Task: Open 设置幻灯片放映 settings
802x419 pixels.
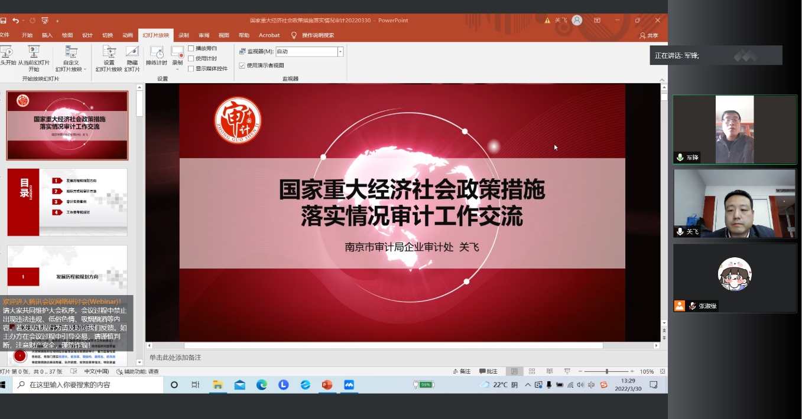Action: [109, 58]
